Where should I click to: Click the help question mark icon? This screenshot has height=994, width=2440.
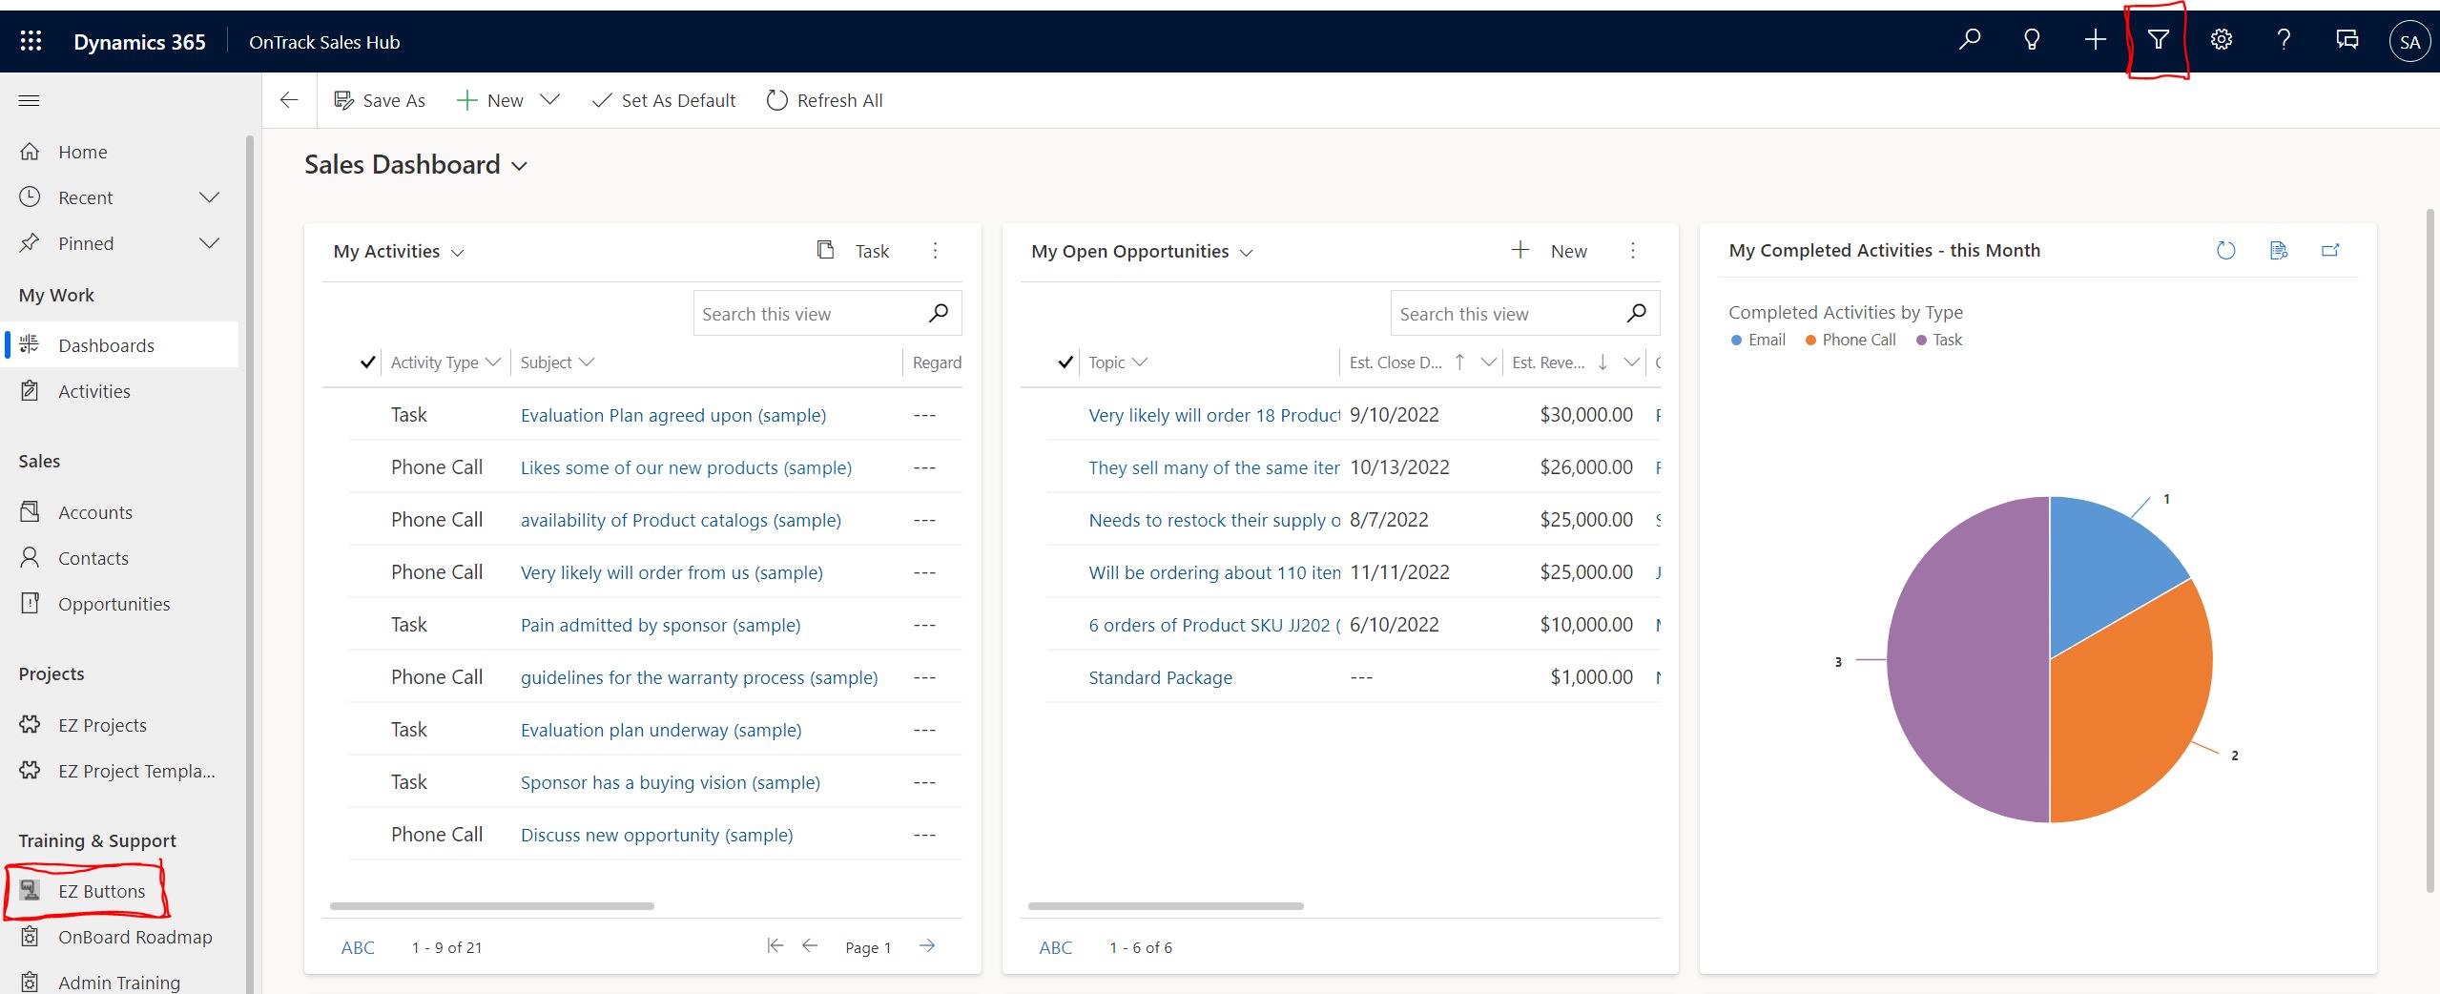tap(2284, 40)
